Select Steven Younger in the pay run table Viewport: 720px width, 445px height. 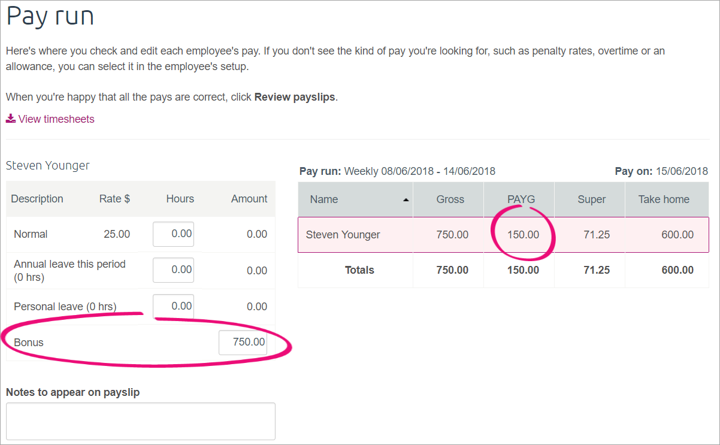343,235
